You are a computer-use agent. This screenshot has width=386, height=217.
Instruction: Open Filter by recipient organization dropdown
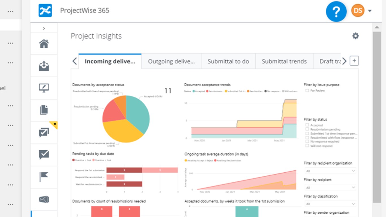coord(330,171)
